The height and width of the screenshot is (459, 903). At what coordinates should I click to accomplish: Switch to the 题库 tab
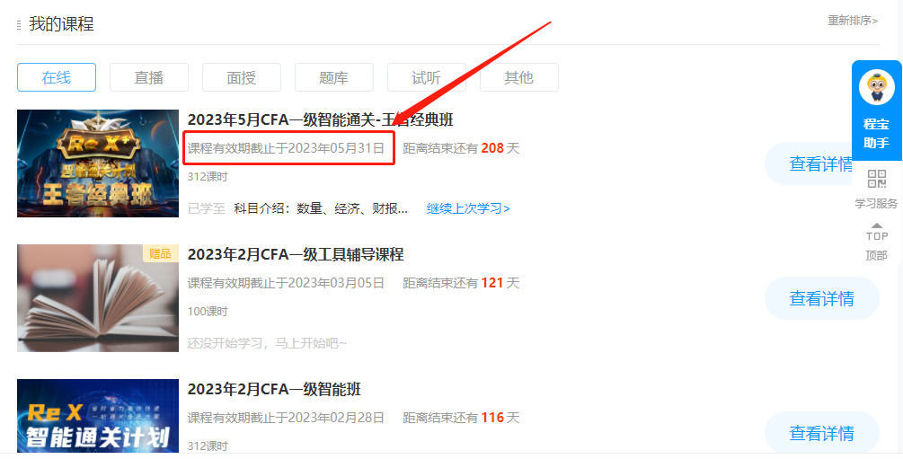[334, 78]
